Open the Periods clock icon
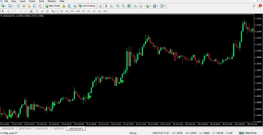 pos(154,6)
